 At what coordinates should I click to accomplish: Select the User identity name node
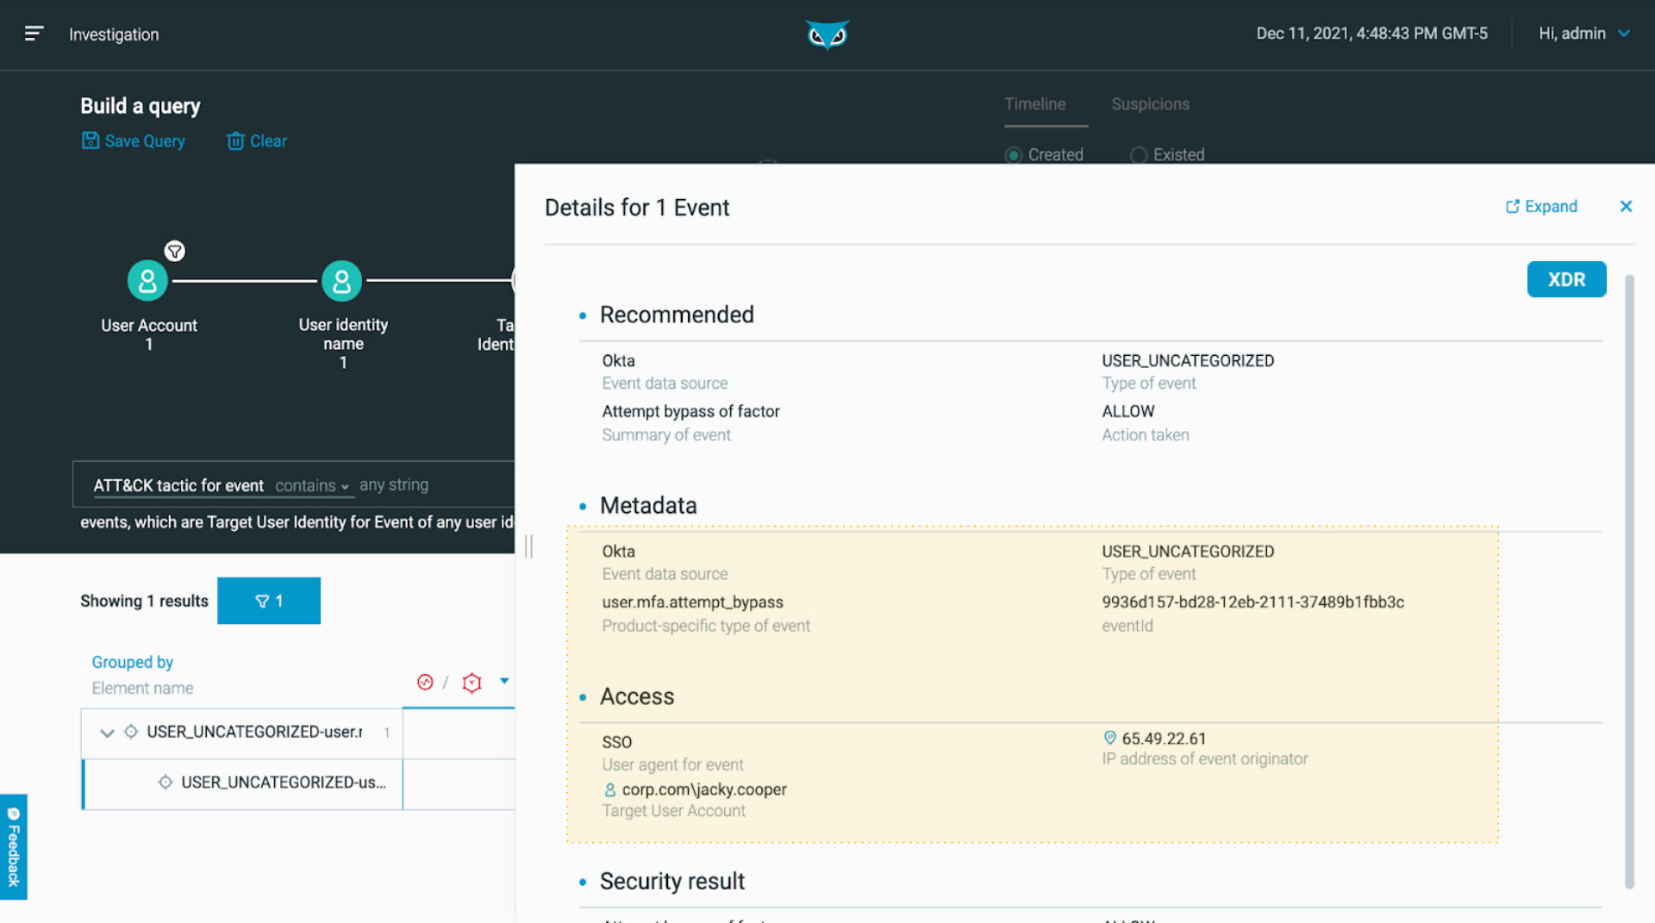click(342, 281)
